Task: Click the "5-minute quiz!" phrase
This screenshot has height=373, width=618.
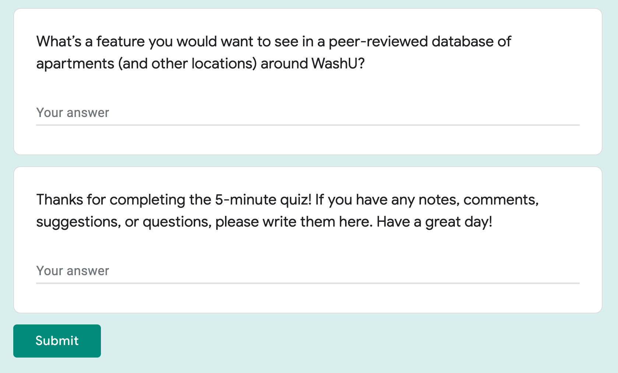Action: [x=263, y=200]
